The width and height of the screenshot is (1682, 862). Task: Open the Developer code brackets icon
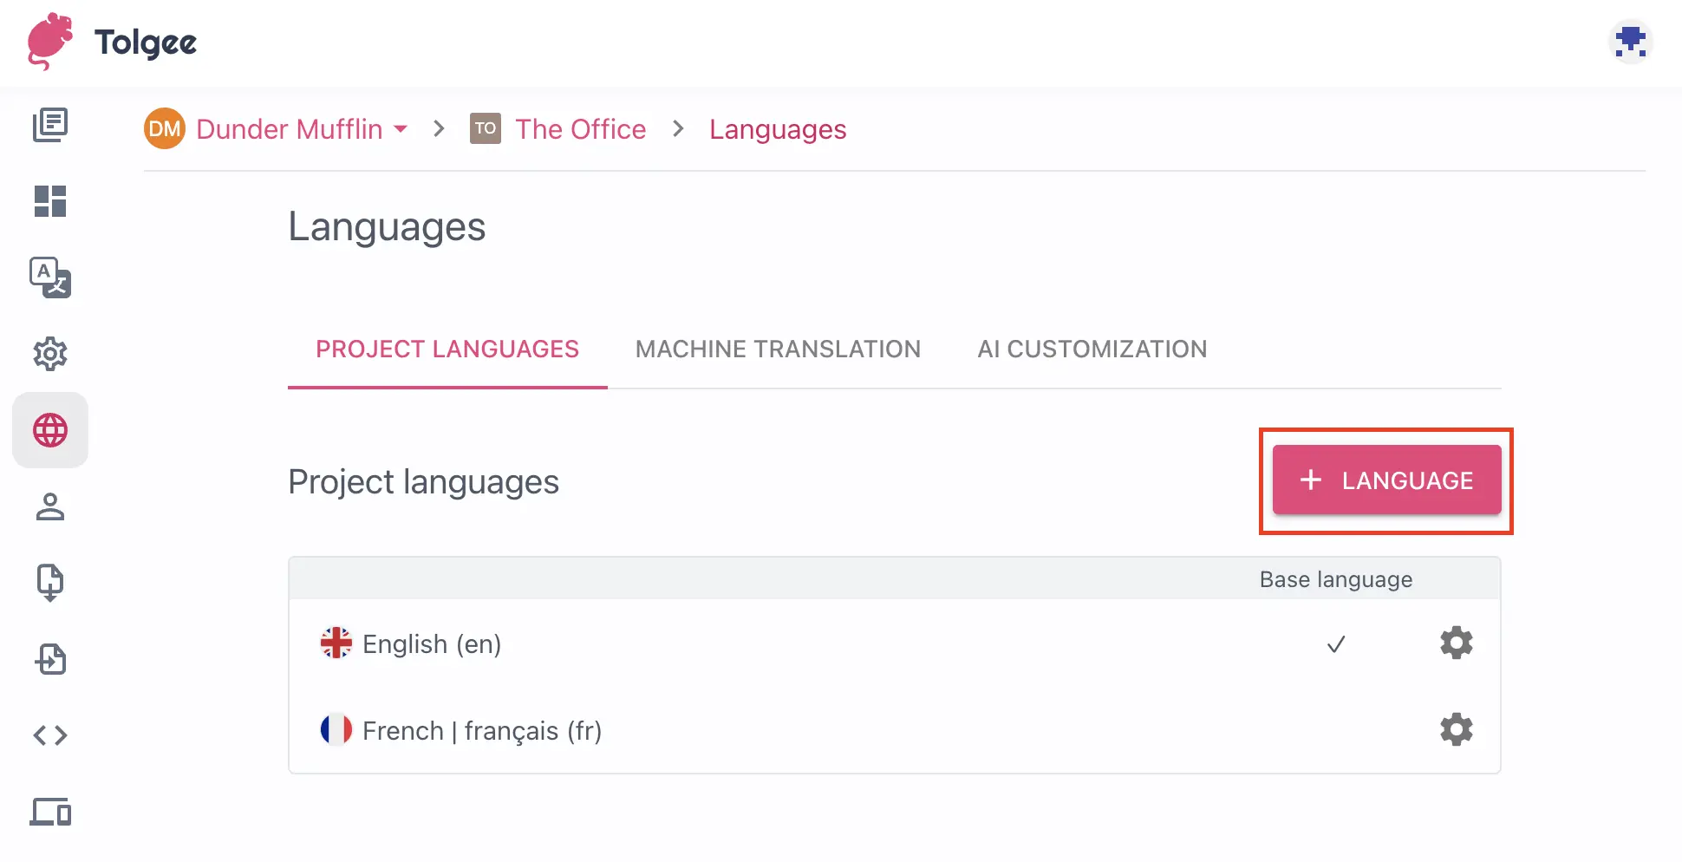(50, 735)
